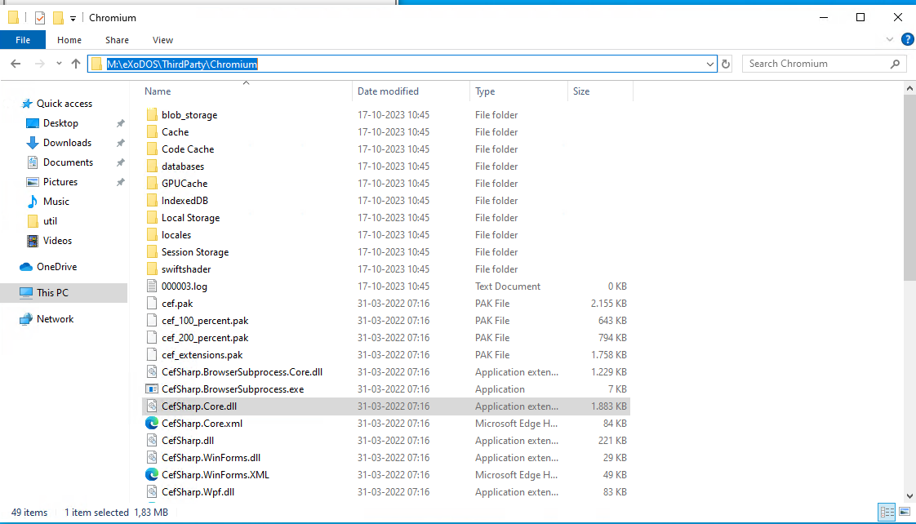Select the cef_extensions.pak file
The image size is (916, 524).
click(202, 355)
